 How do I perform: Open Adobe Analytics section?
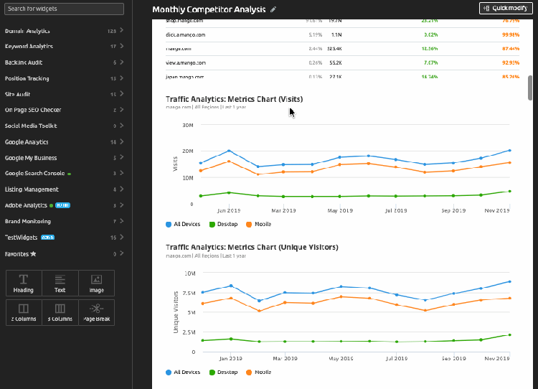click(64, 205)
